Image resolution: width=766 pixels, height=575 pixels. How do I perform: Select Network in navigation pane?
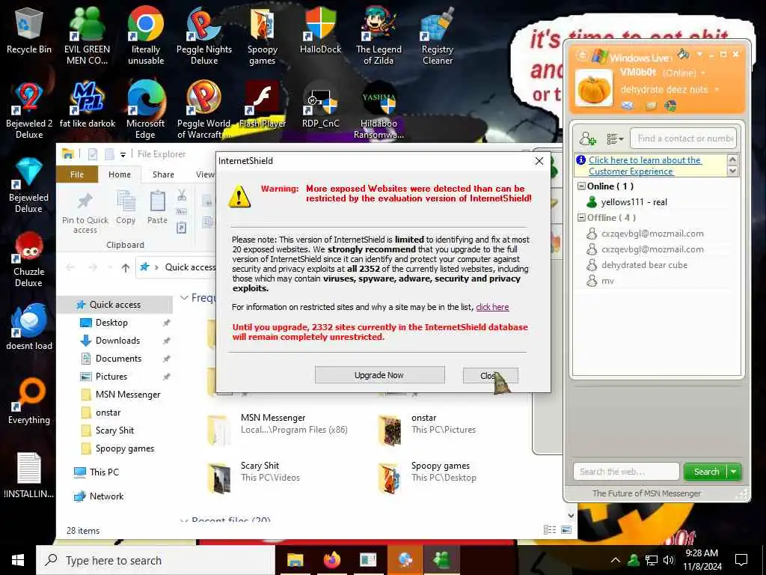(x=106, y=496)
